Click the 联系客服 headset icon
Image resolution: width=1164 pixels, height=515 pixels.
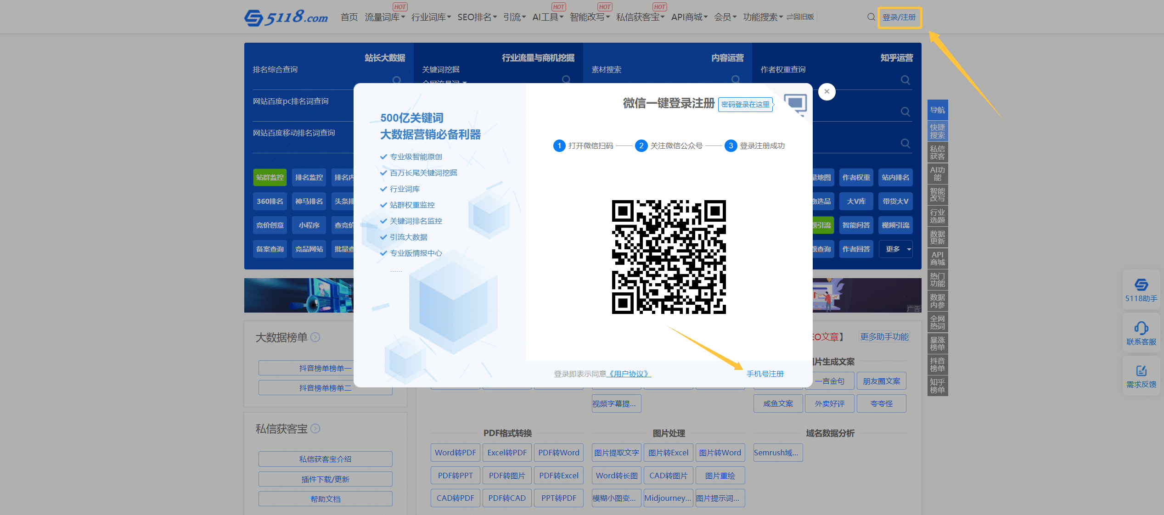[1141, 329]
